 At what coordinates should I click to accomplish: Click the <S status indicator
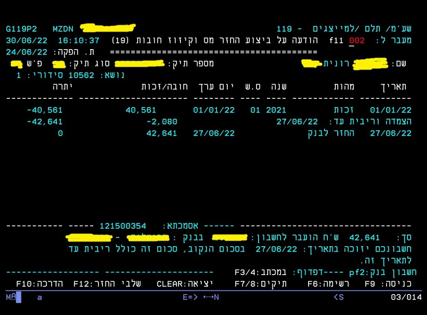click(338, 297)
